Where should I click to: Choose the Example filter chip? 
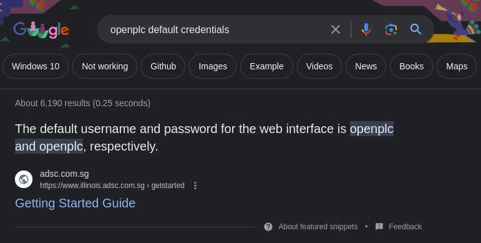(x=266, y=66)
